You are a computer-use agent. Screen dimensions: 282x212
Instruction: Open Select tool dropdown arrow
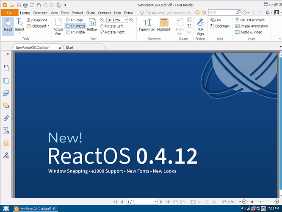click(19, 33)
